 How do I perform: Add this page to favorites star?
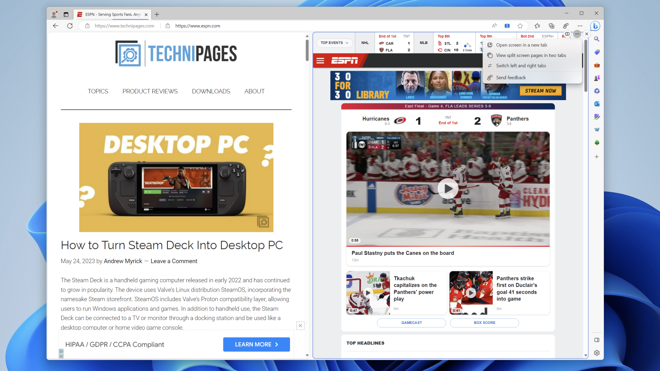tap(520, 26)
